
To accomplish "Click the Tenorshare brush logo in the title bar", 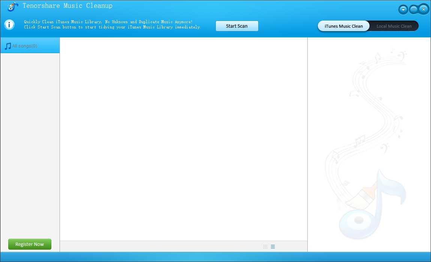I will click(12, 6).
